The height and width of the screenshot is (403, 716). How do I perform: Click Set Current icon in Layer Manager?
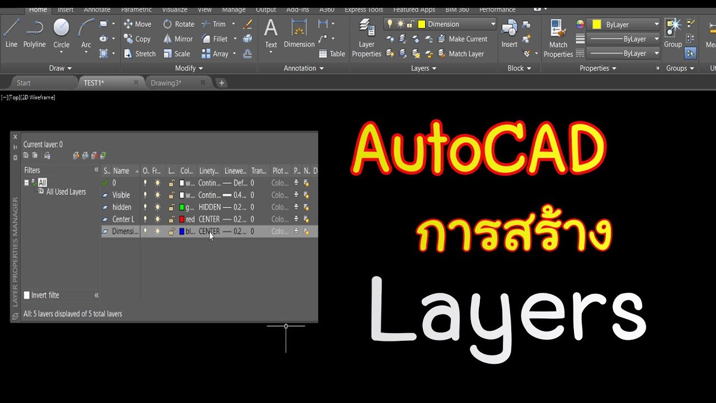(x=103, y=156)
